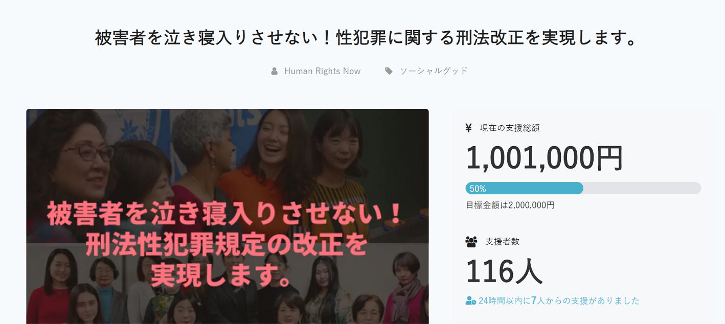725x324 pixels.
Task: Open the ソーシャルグッド category tag
Action: tap(434, 71)
